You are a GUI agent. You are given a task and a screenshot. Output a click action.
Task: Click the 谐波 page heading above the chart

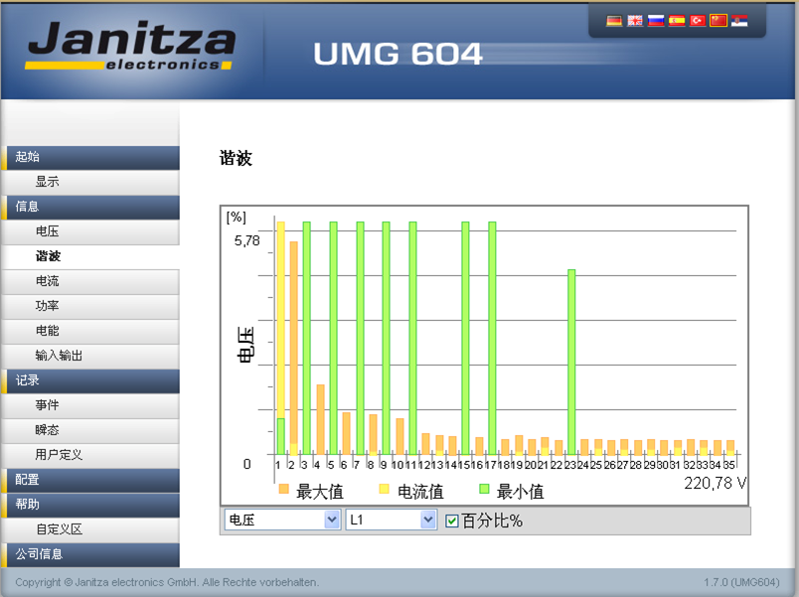[236, 158]
